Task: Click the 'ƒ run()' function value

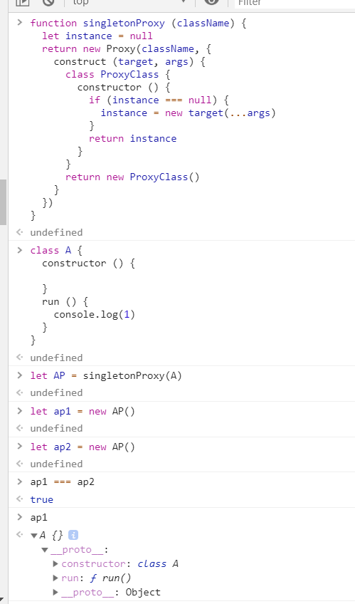Action: 110,578
